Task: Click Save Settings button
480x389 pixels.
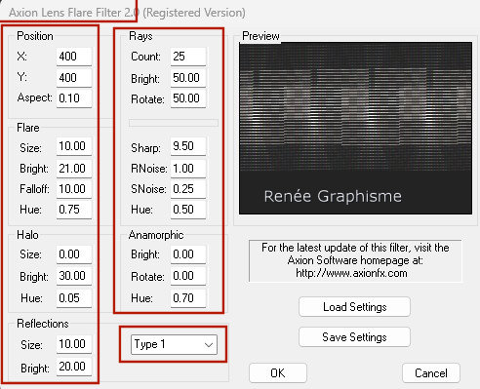Action: tap(354, 337)
